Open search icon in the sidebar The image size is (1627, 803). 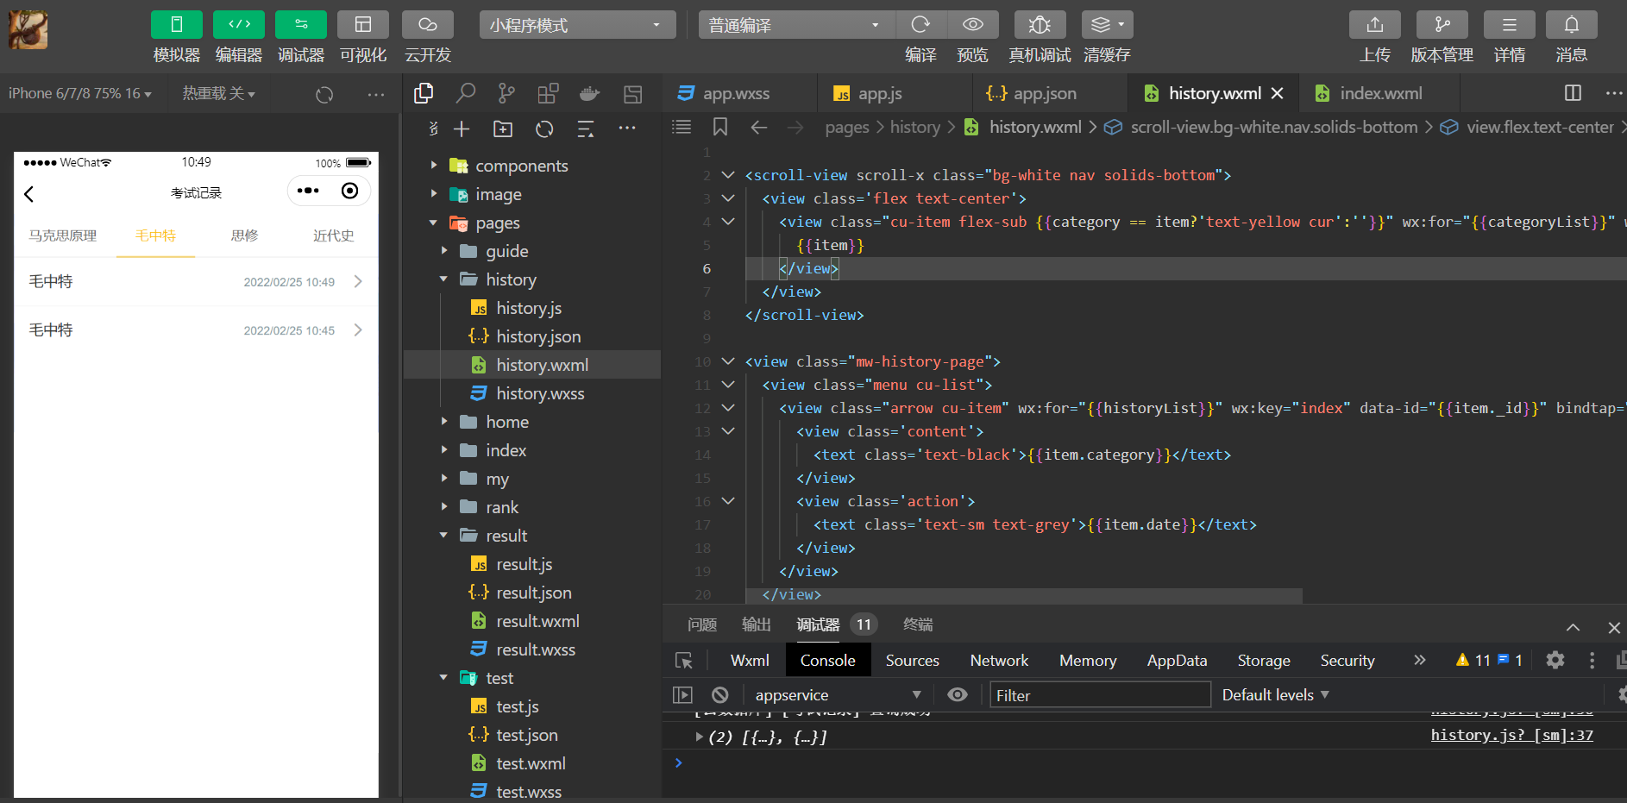(x=466, y=93)
